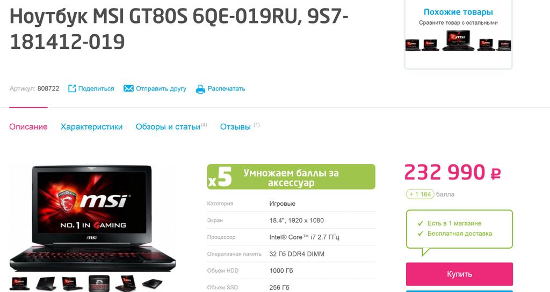
Task: Select the fifth laptop thumbnail in gallery
Action: [x=126, y=283]
